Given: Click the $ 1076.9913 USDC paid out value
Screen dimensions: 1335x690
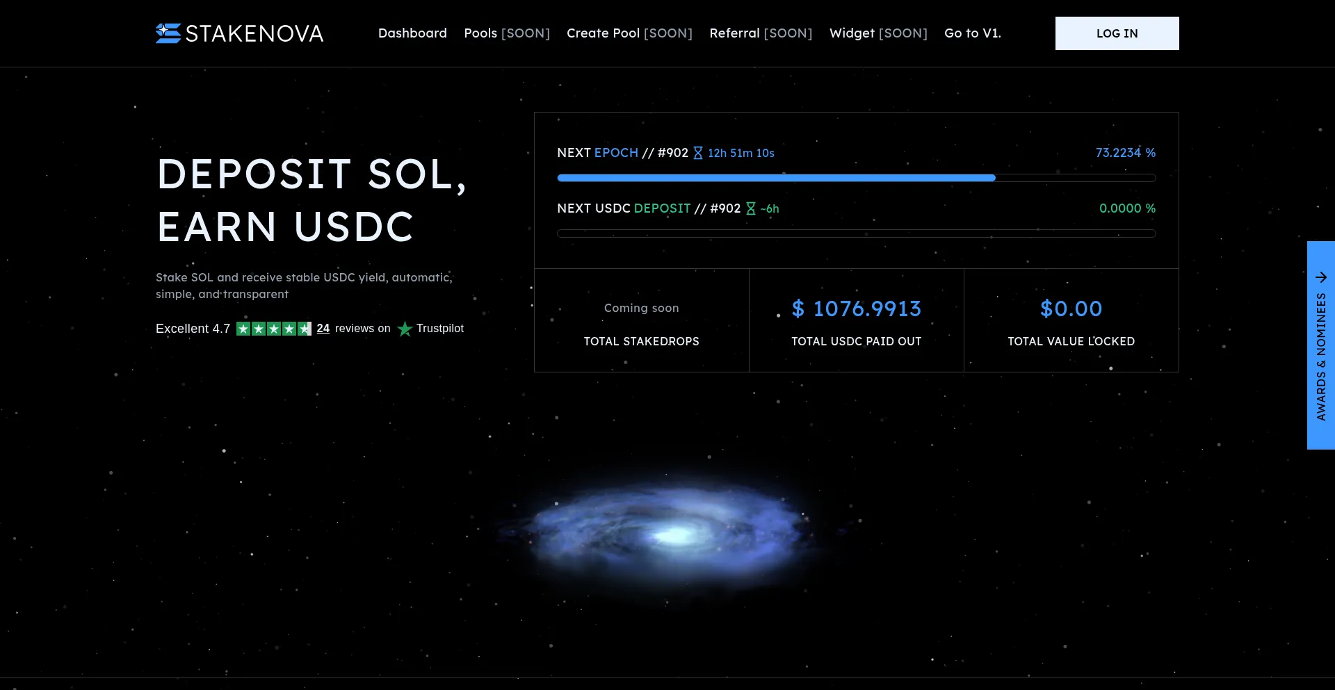Looking at the screenshot, I should tap(857, 309).
